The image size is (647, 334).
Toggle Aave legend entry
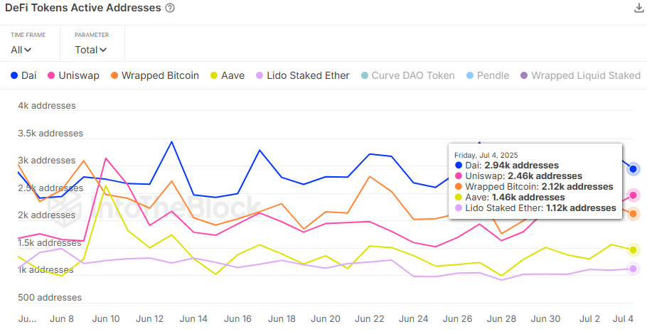tap(228, 76)
